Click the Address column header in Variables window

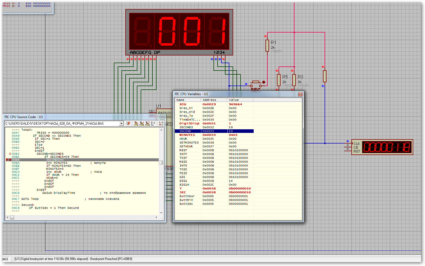click(x=214, y=100)
